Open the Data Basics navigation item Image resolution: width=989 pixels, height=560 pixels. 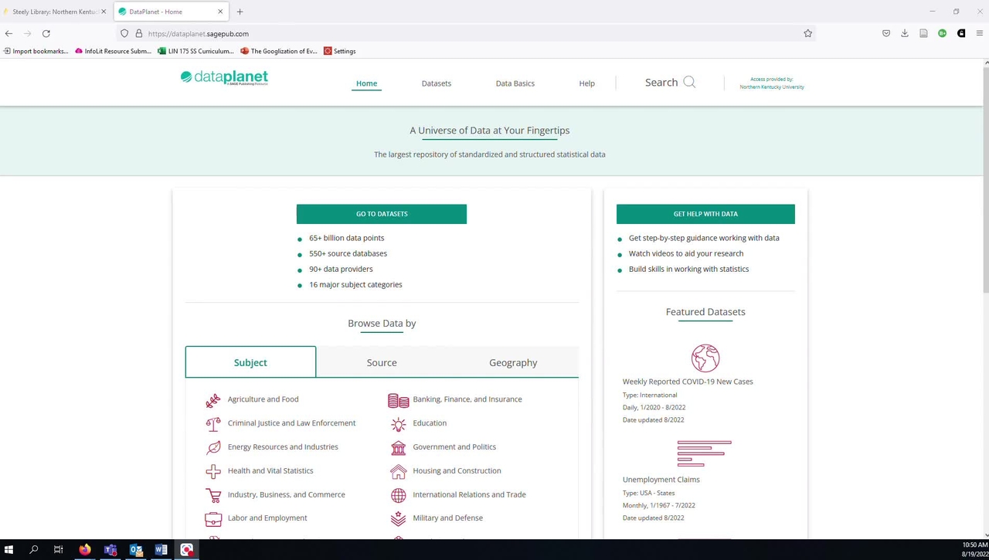click(x=515, y=83)
